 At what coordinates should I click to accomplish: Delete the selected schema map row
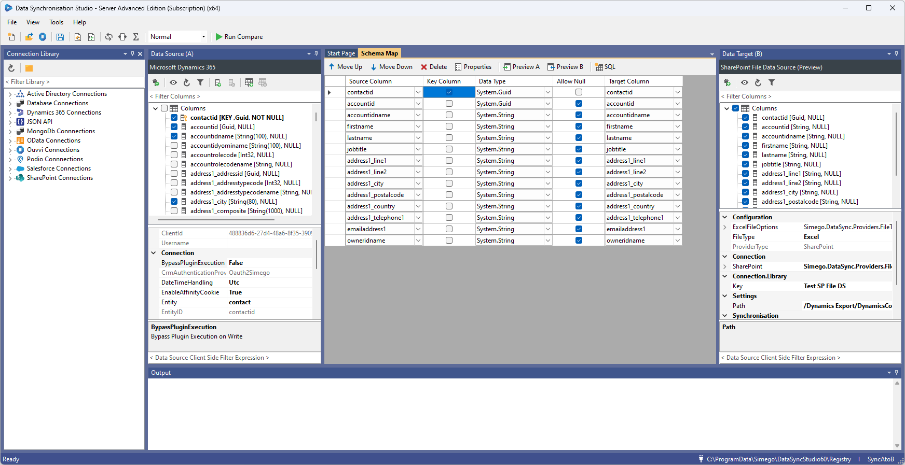[434, 67]
